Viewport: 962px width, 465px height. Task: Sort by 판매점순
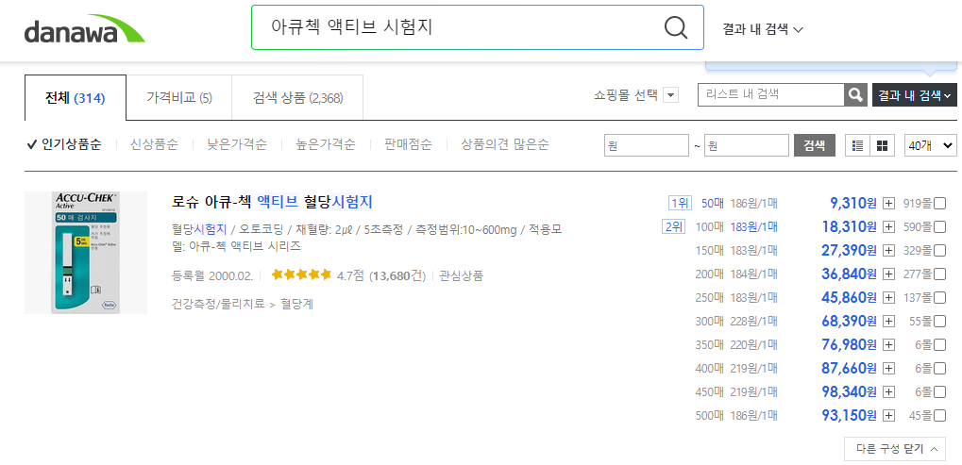[408, 144]
